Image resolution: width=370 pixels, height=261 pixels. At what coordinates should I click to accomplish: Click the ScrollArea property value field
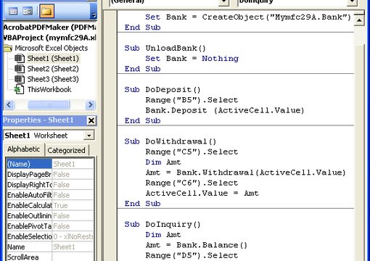[x=73, y=257]
